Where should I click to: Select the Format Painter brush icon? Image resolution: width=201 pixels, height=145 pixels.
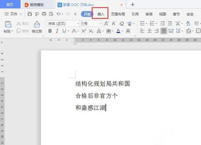pos(37,25)
